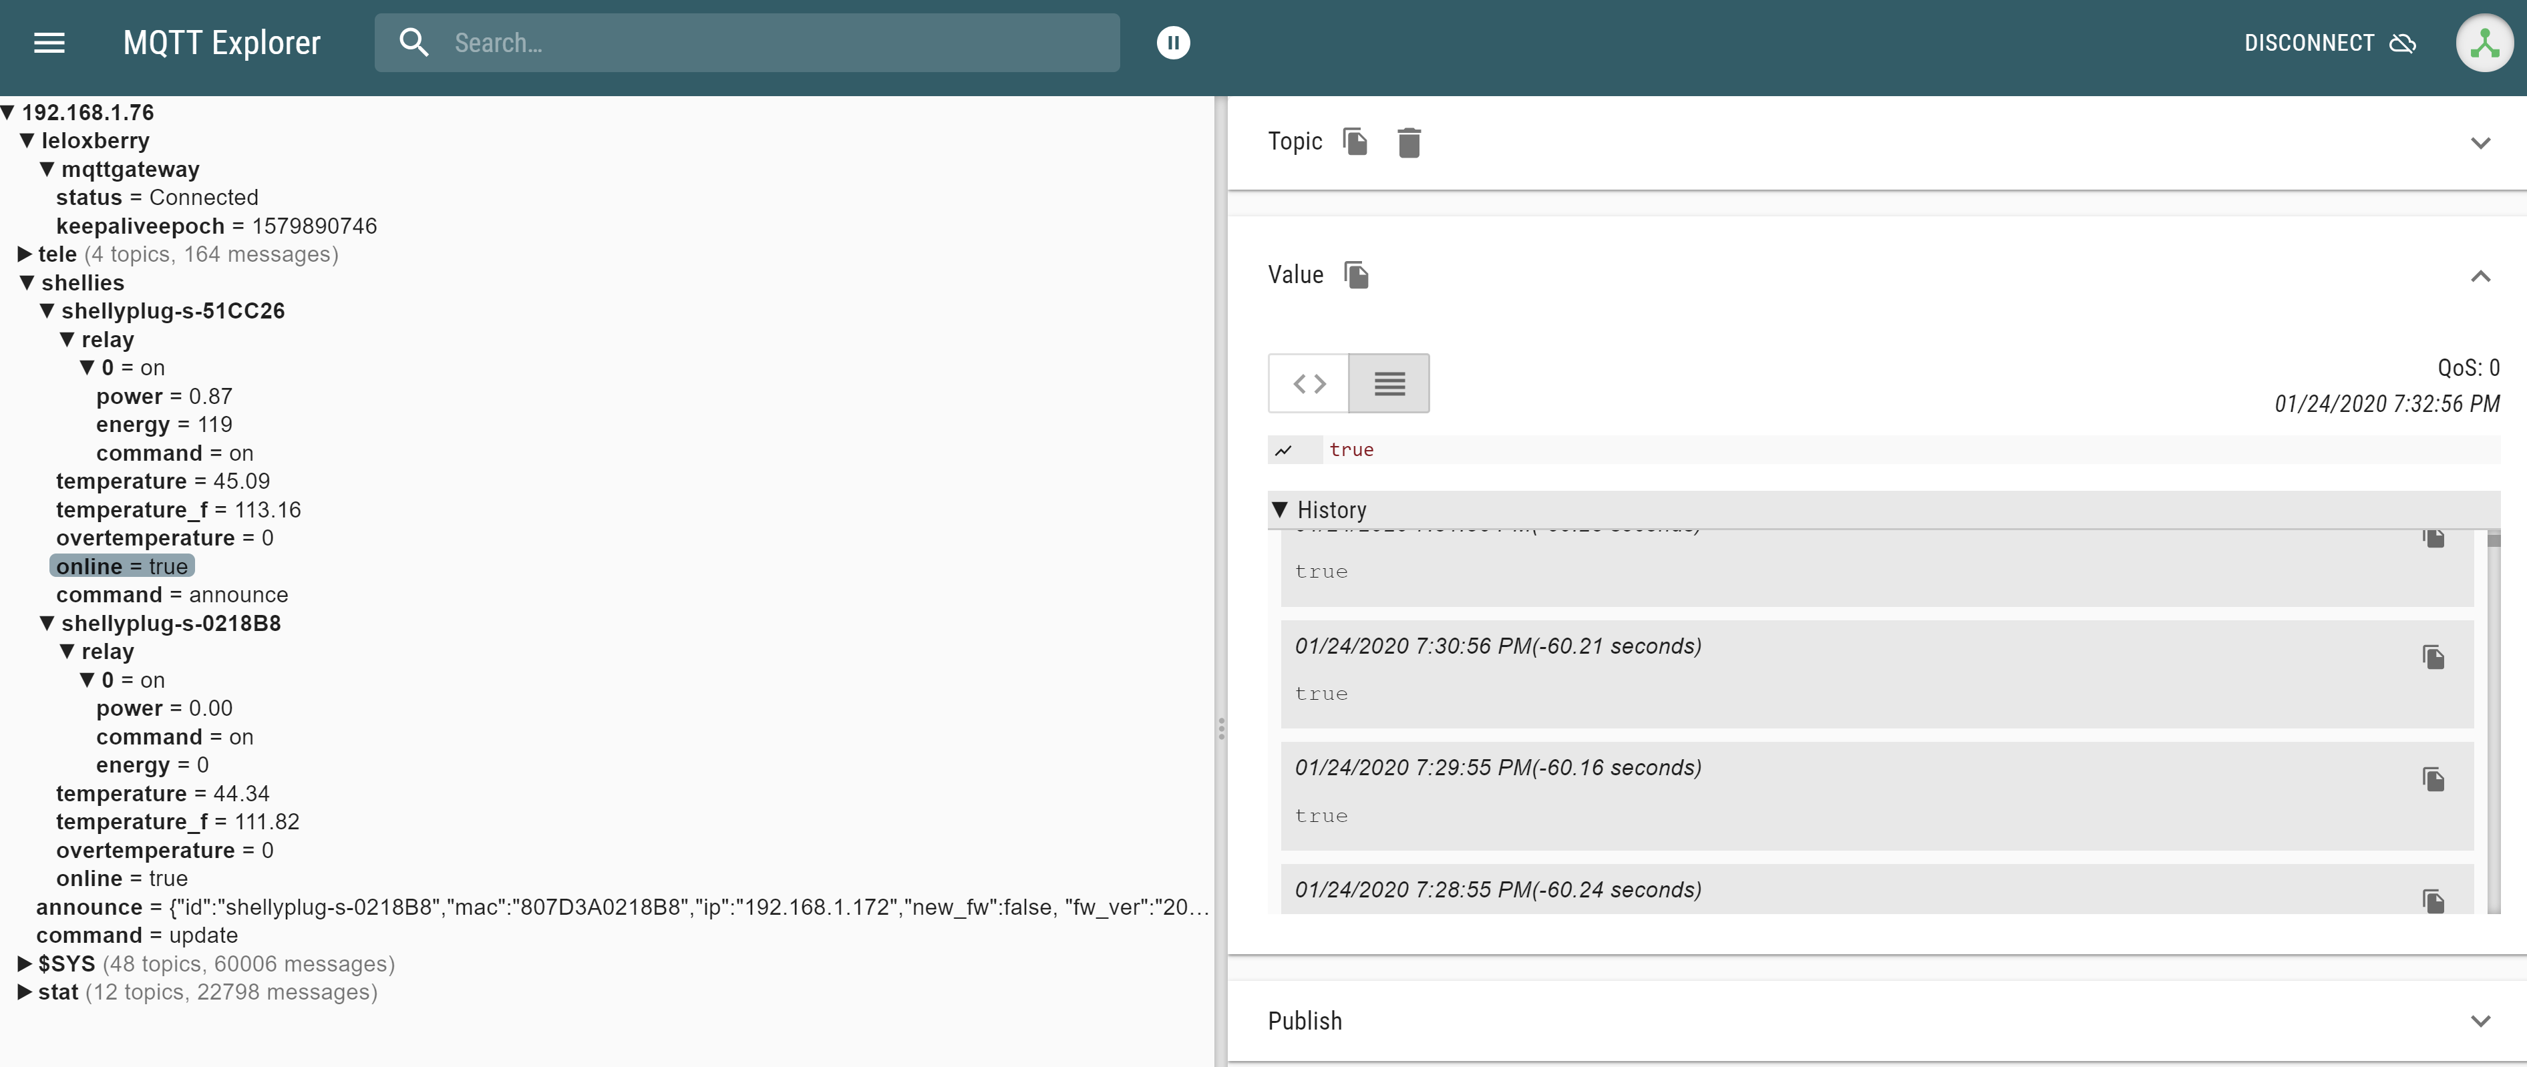Copy the topic path to clipboard
This screenshot has height=1067, width=2527.
tap(1355, 142)
